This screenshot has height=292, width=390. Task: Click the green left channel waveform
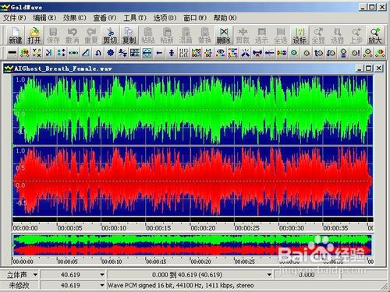pyautogui.click(x=193, y=110)
